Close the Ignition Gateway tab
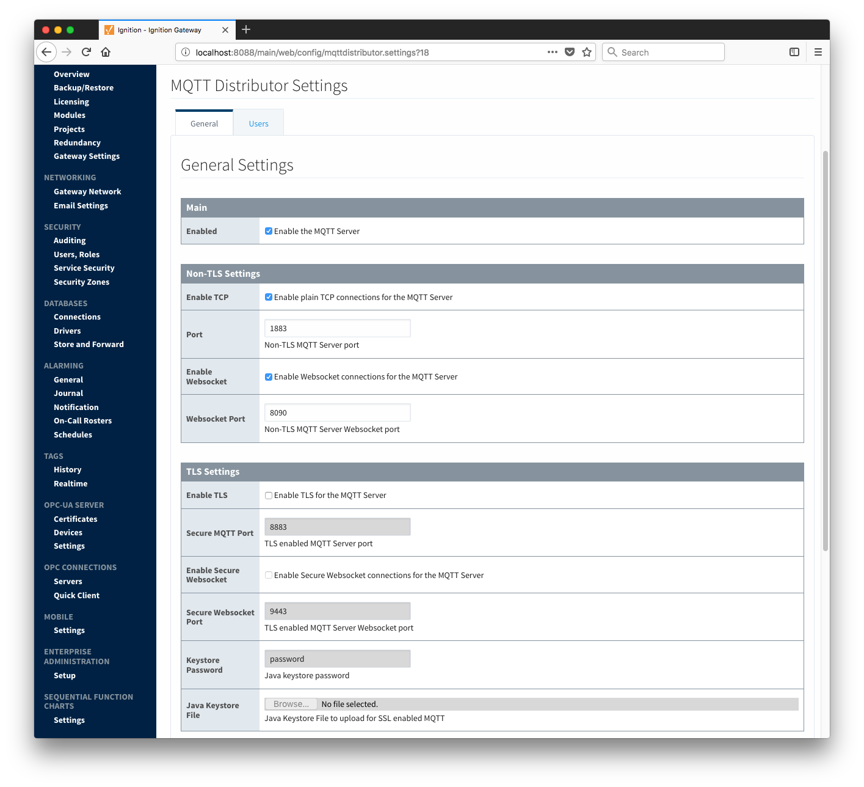The image size is (864, 787). pyautogui.click(x=225, y=29)
